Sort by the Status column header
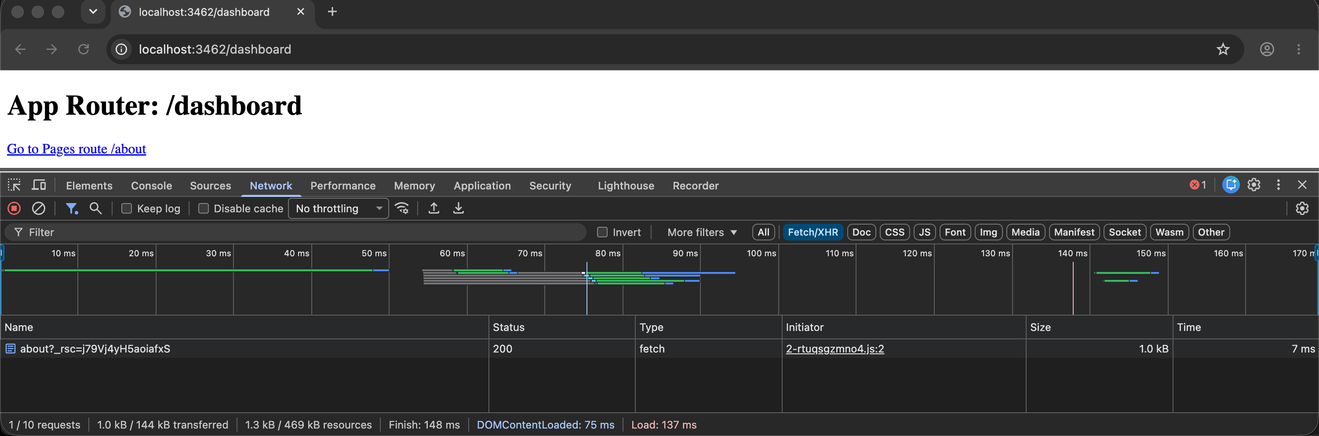The width and height of the screenshot is (1319, 436). click(x=562, y=327)
